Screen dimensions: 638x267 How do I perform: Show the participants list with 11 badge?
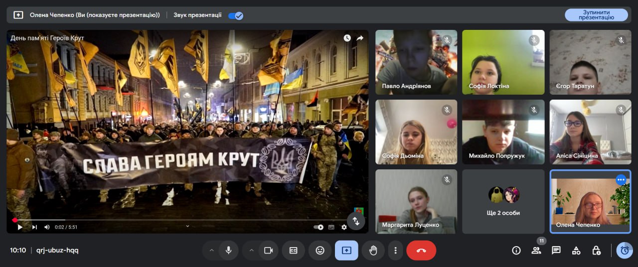(536, 250)
